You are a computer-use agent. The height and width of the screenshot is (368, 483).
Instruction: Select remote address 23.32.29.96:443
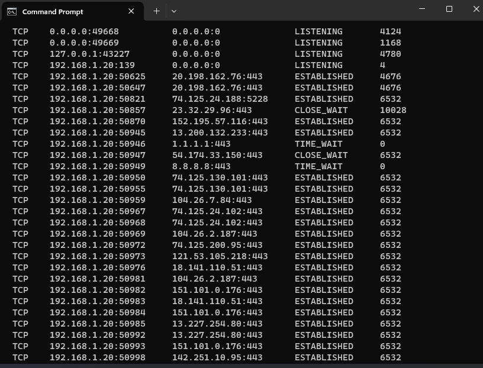[212, 110]
